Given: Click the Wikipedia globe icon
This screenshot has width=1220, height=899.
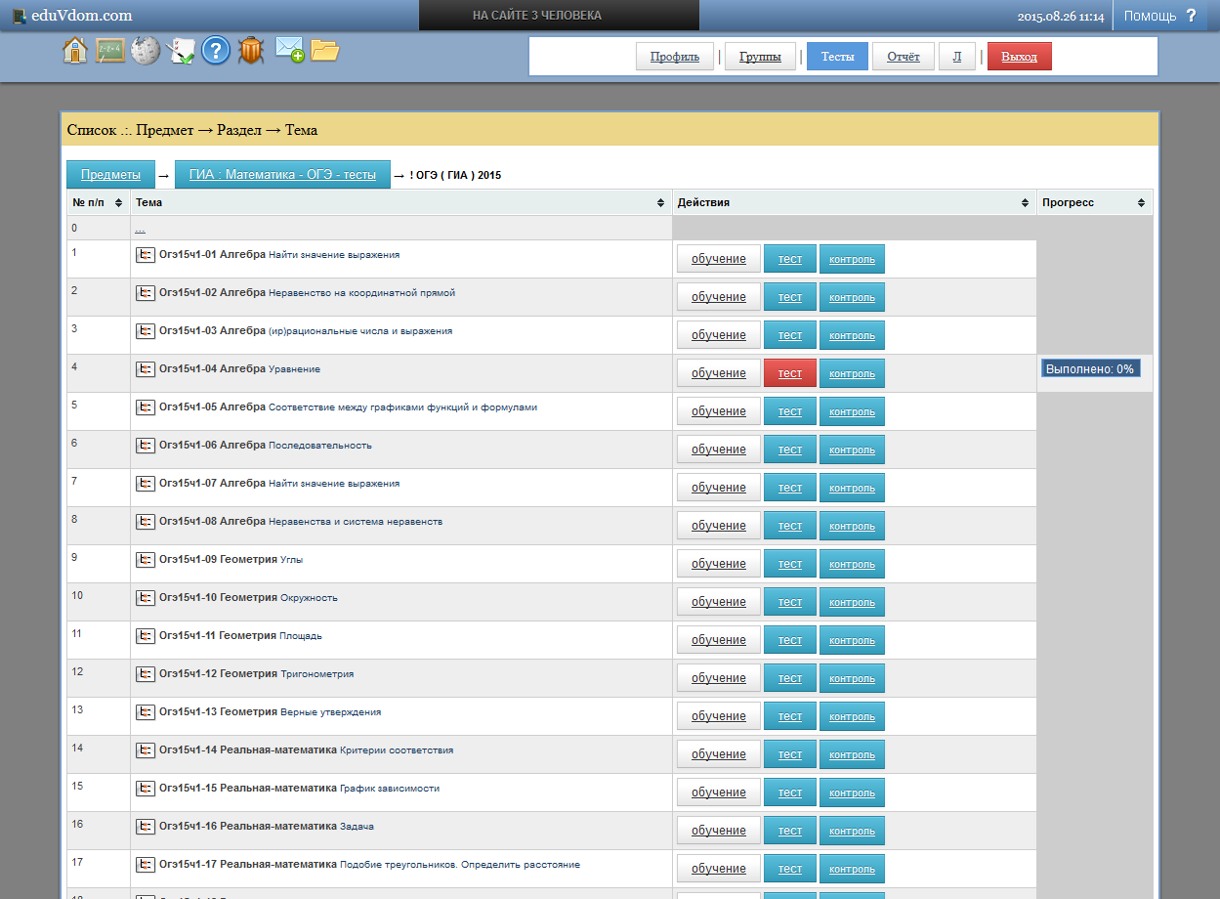Looking at the screenshot, I should (x=146, y=50).
